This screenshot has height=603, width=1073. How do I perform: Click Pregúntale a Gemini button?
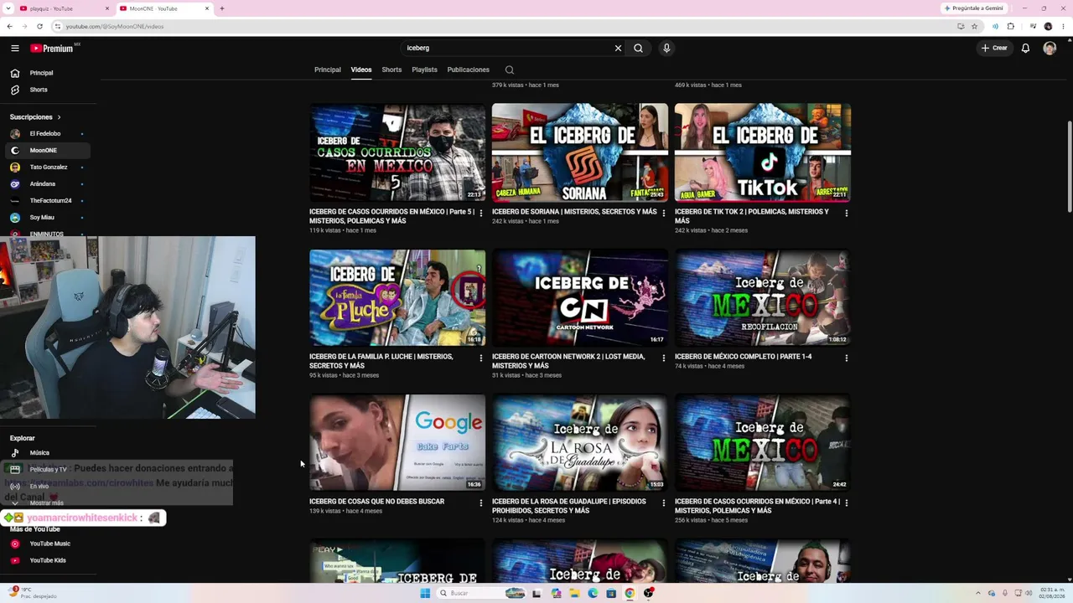click(973, 8)
